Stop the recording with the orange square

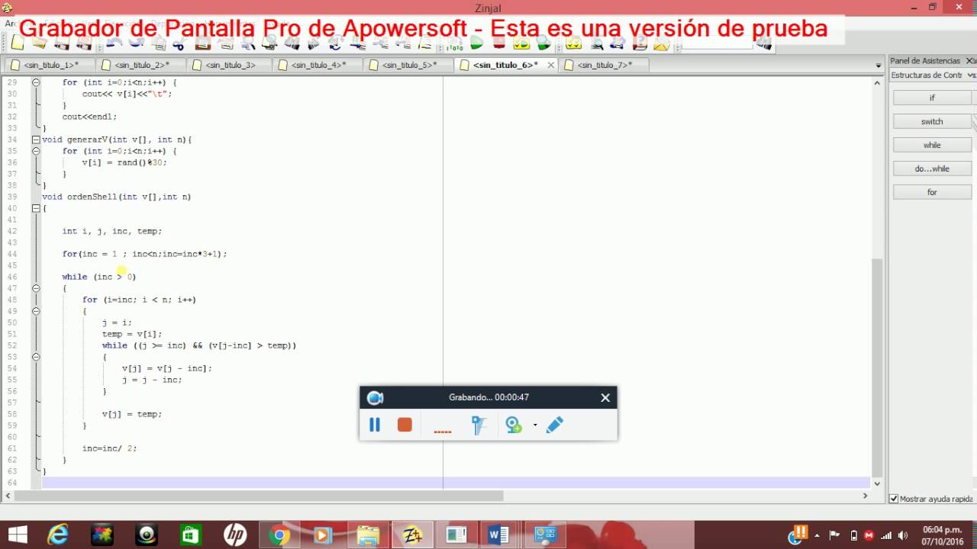405,425
